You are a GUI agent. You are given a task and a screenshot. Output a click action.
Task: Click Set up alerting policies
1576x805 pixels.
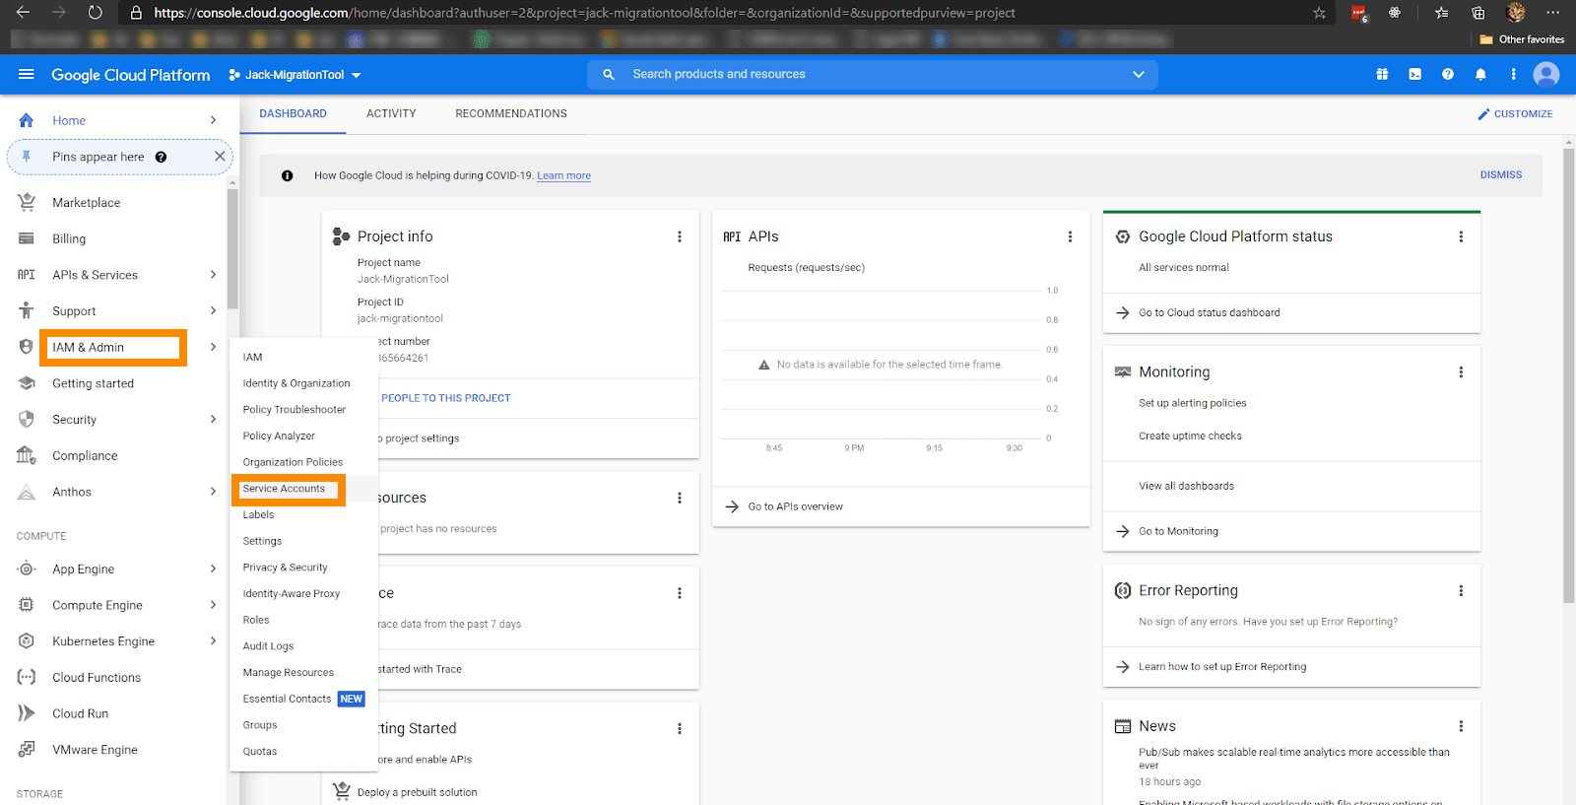pyautogui.click(x=1192, y=403)
